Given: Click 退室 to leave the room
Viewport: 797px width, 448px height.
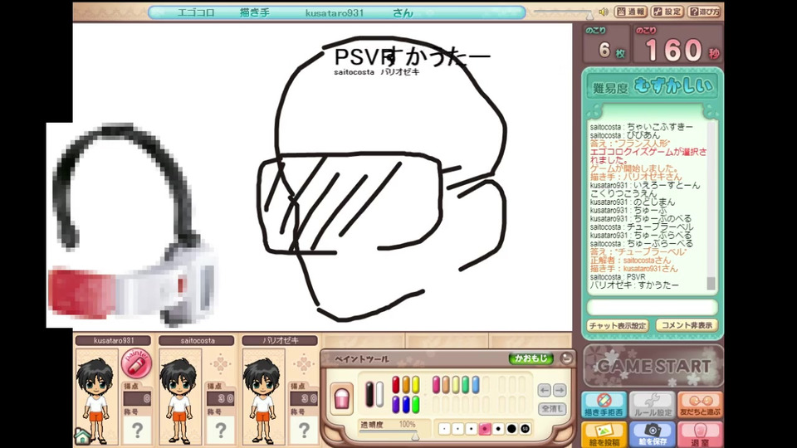Looking at the screenshot, I should (x=700, y=435).
